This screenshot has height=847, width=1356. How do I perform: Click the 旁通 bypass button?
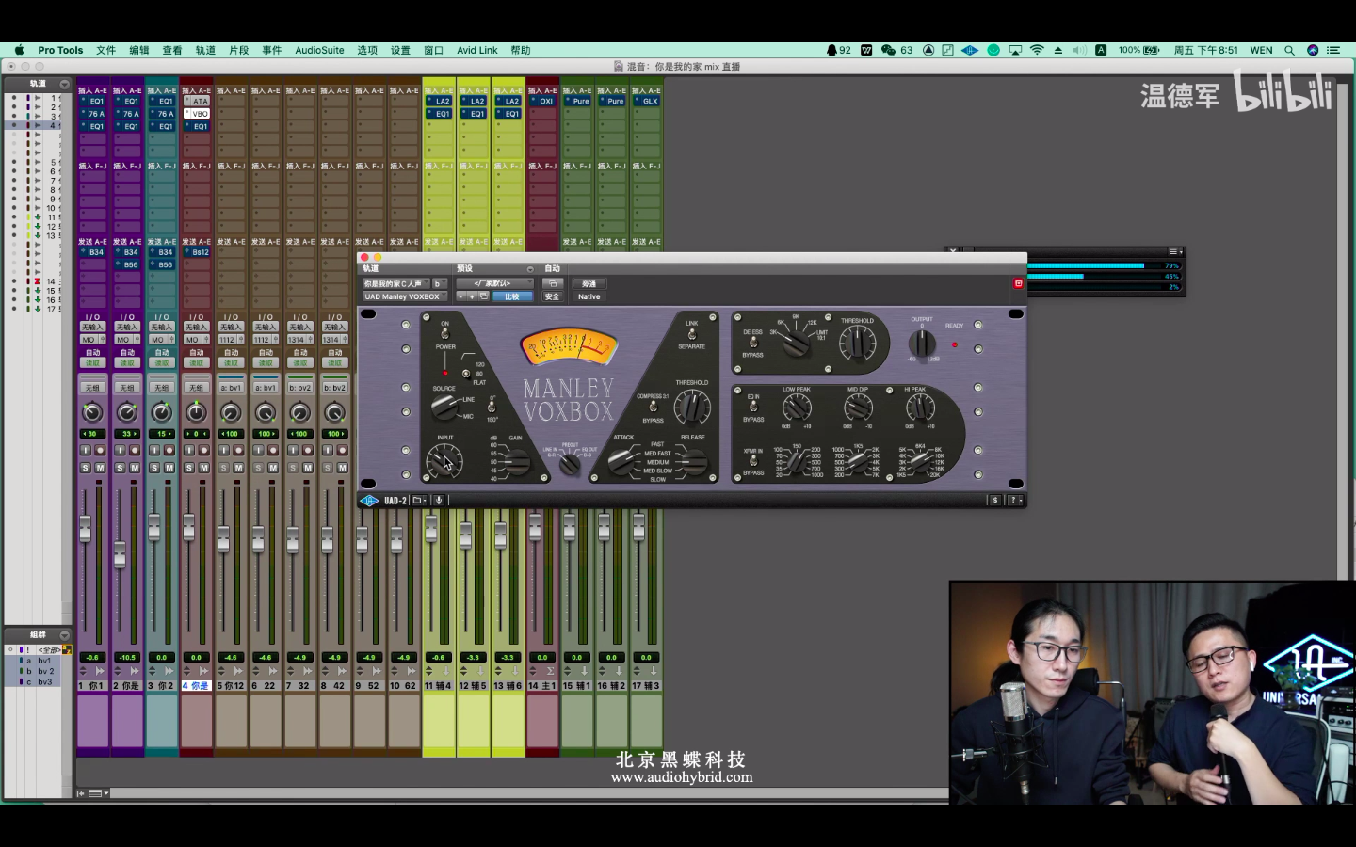[x=589, y=283]
